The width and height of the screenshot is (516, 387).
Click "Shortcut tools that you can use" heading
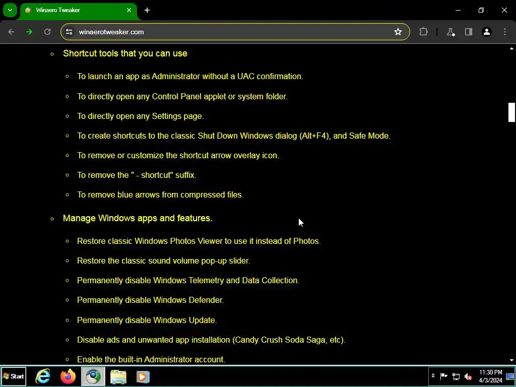[x=125, y=53]
